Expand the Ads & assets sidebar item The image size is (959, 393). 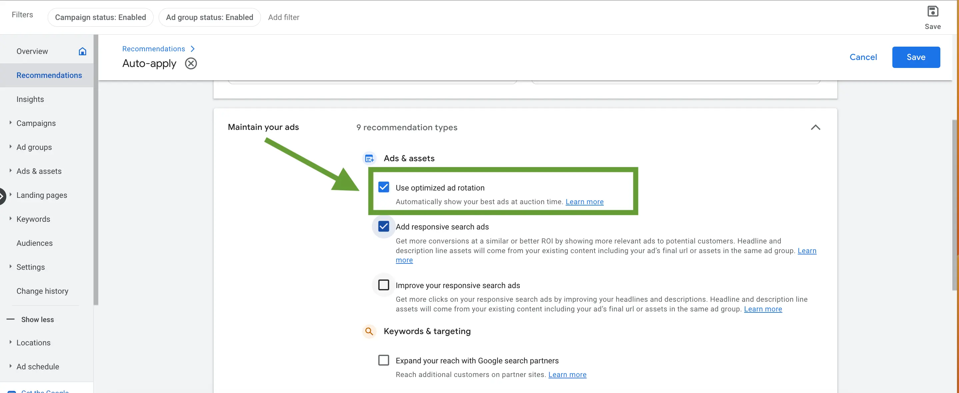coord(10,171)
